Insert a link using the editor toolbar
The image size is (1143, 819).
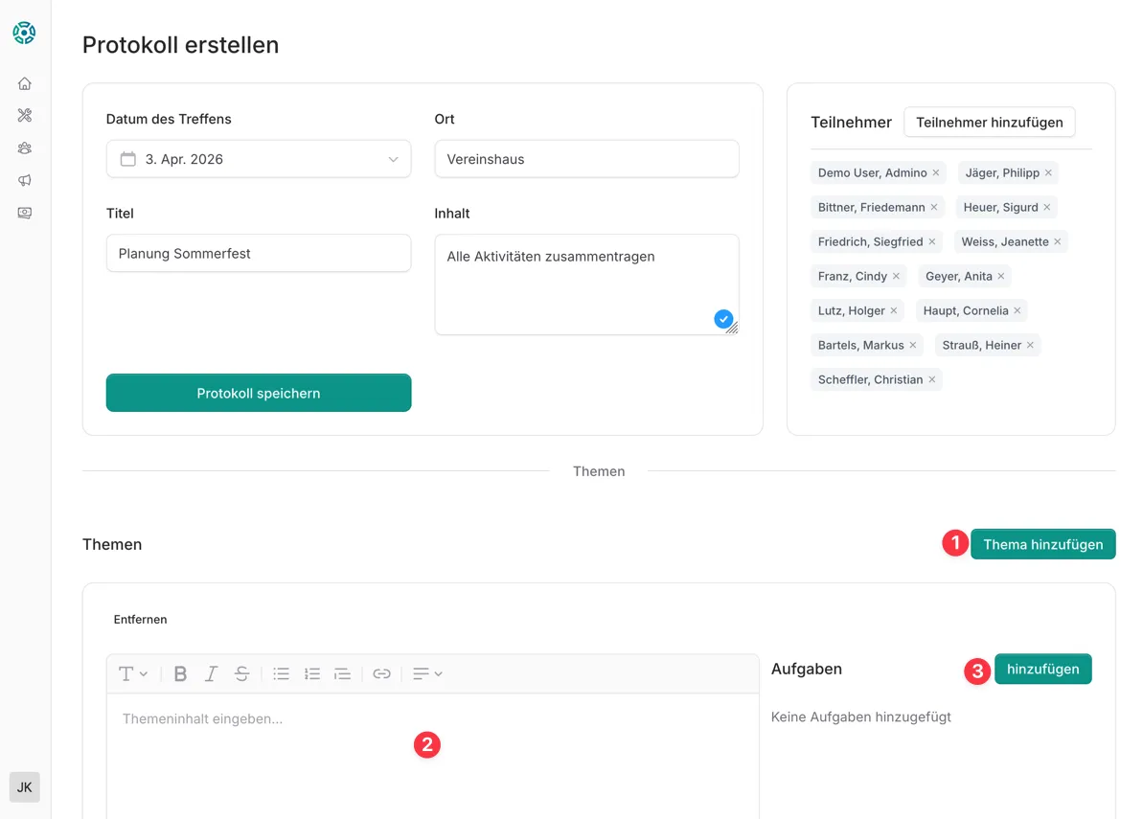click(x=381, y=673)
